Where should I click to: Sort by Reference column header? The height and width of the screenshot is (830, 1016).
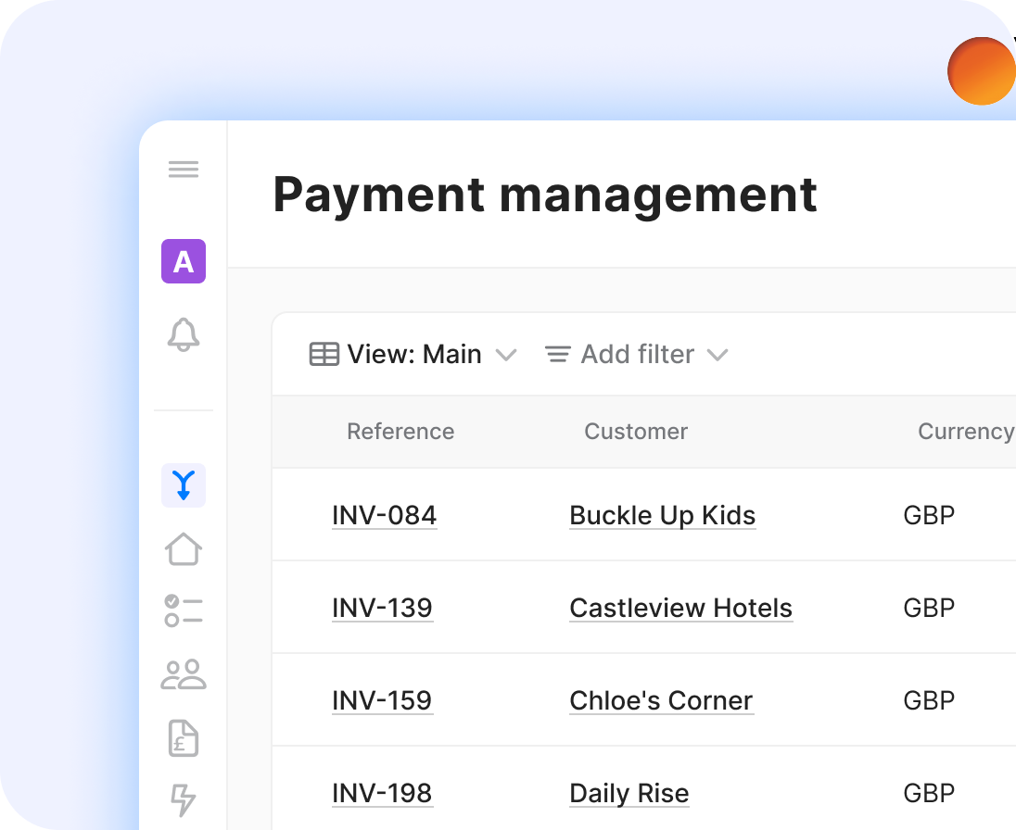coord(400,432)
